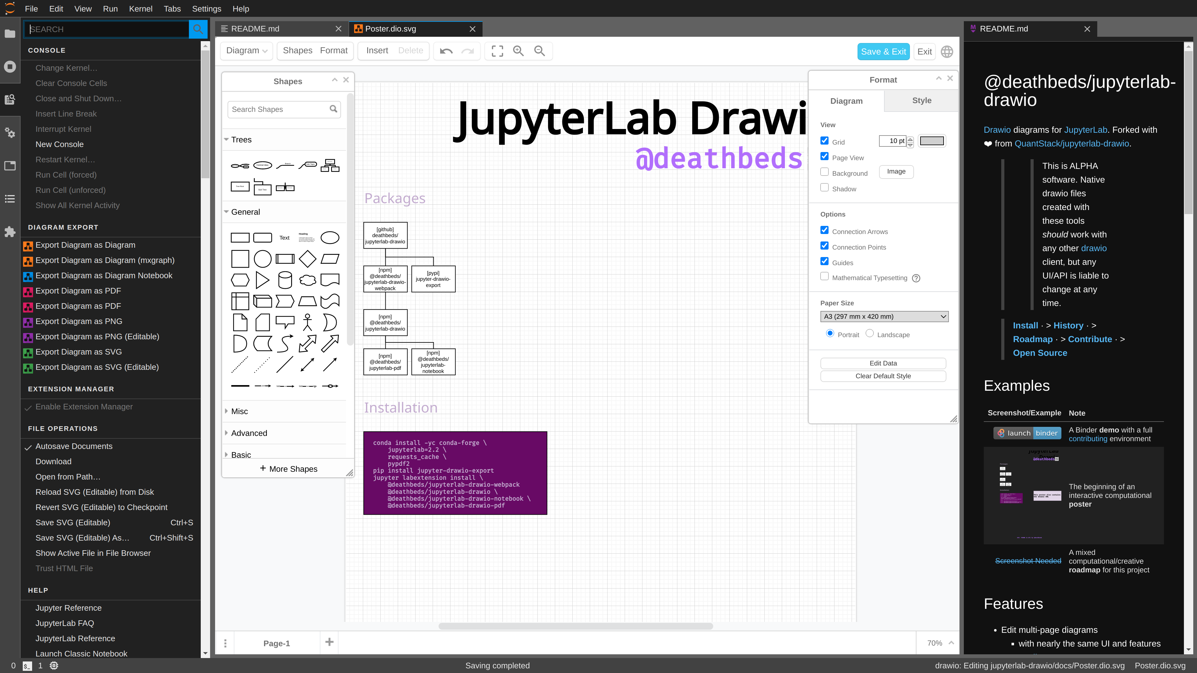Click the grid color swatch
1197x673 pixels.
(932, 141)
